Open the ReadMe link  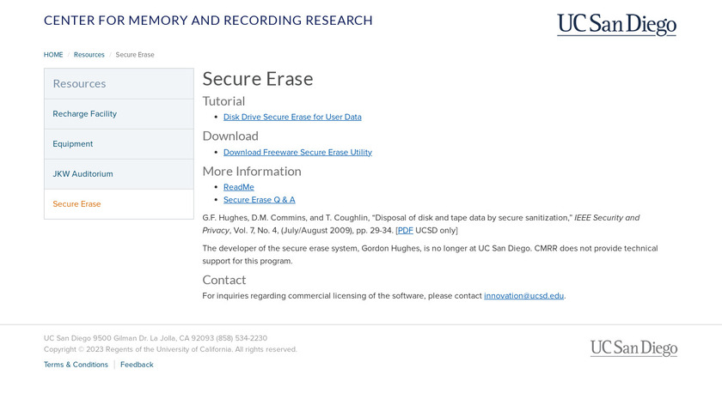pyautogui.click(x=239, y=187)
